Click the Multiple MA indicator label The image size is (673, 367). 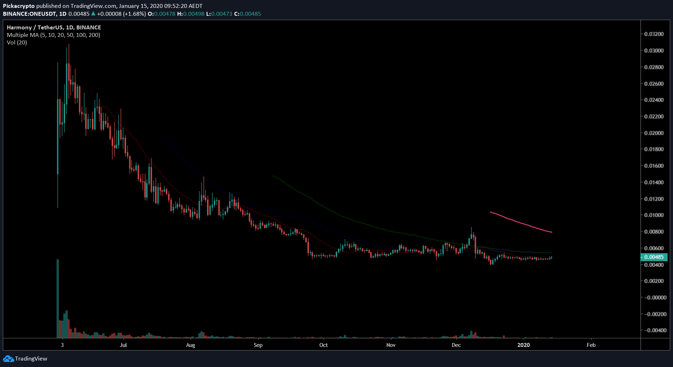tap(53, 35)
